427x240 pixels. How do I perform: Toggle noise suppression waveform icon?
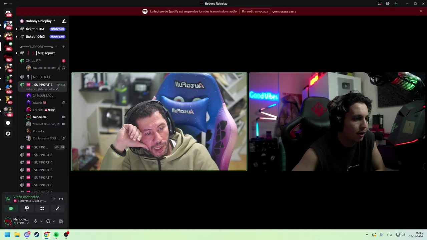point(53,199)
